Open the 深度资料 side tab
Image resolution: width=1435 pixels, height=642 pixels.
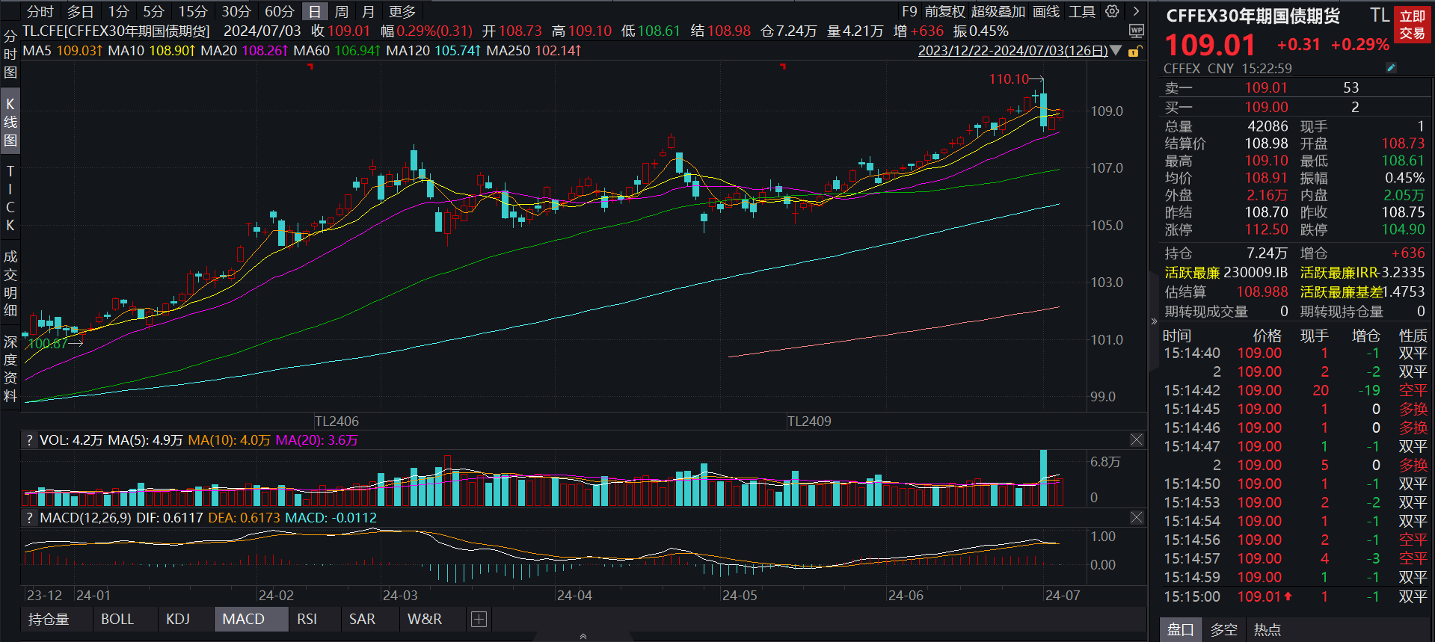10,368
